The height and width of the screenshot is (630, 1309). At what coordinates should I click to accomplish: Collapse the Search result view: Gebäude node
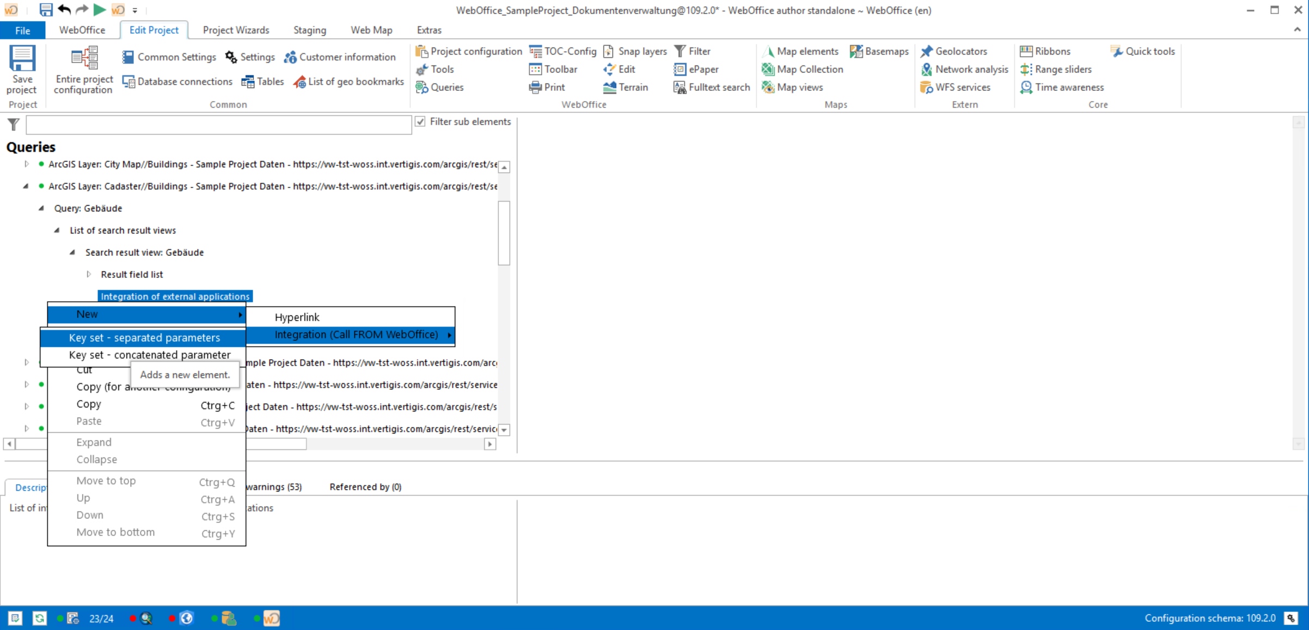72,252
